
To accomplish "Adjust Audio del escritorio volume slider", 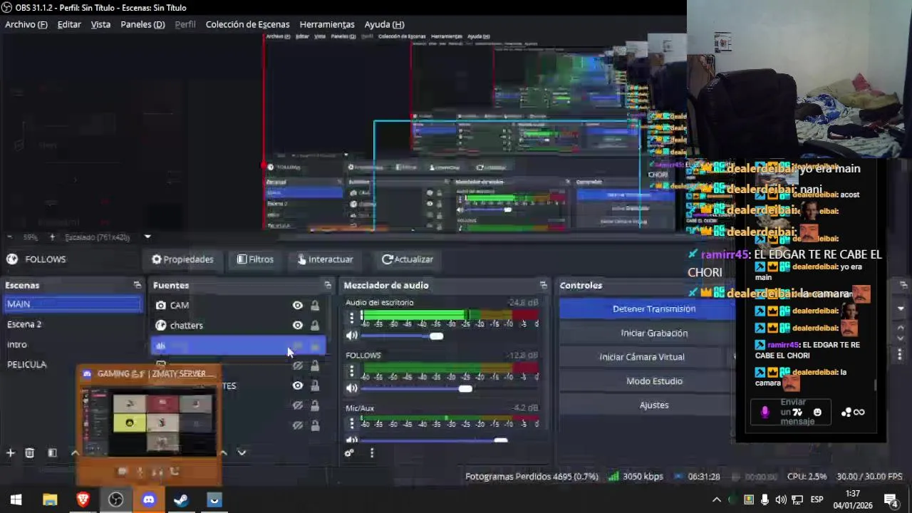I will point(436,336).
